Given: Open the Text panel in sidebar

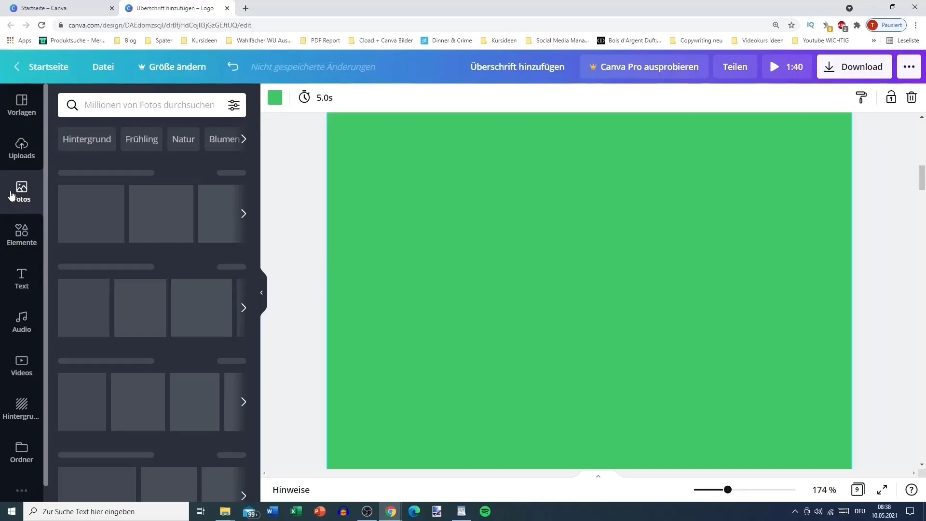Looking at the screenshot, I should pos(22,278).
